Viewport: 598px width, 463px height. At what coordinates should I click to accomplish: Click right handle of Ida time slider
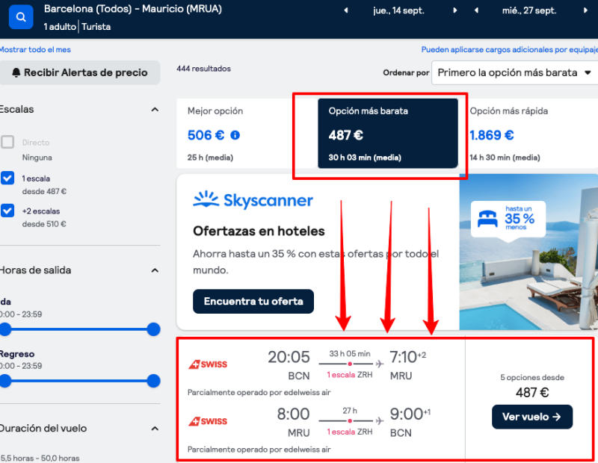pyautogui.click(x=153, y=329)
